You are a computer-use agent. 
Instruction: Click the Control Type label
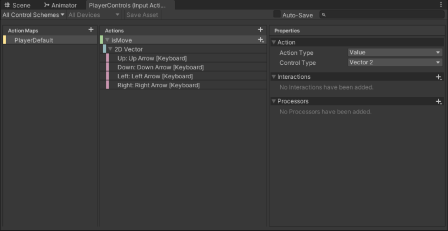[x=297, y=63]
